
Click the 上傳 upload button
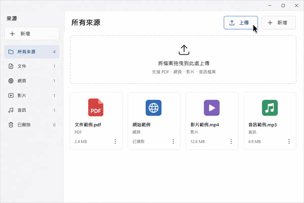pos(241,23)
